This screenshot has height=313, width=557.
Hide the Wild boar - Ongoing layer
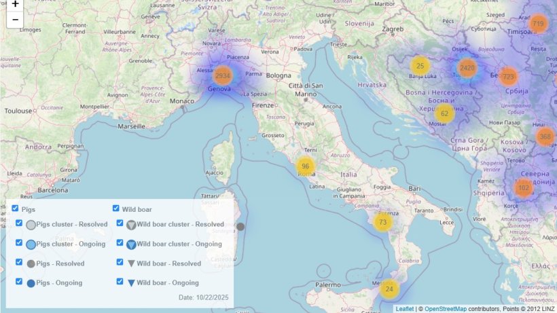coord(120,282)
